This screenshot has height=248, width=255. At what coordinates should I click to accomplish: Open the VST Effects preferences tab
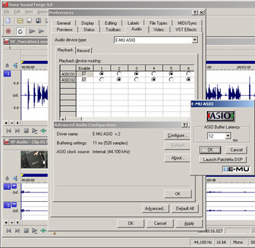pos(186,29)
